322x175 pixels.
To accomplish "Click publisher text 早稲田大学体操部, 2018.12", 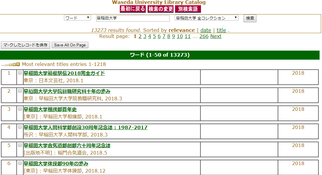I will coord(74,171).
